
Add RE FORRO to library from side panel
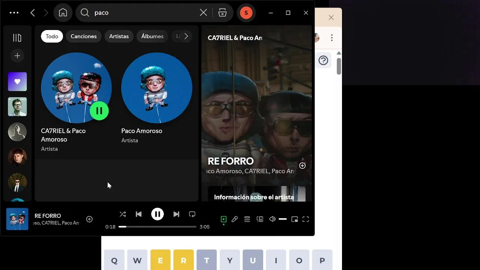(x=302, y=166)
